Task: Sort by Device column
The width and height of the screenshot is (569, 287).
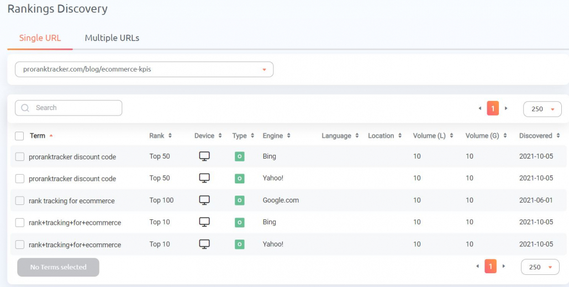Action: coord(220,136)
